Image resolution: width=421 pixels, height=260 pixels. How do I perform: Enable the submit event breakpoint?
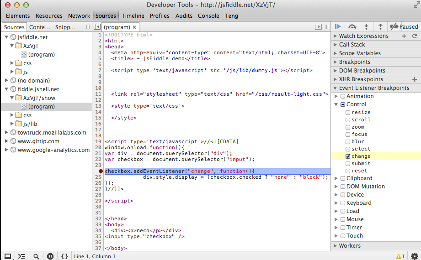[348, 163]
